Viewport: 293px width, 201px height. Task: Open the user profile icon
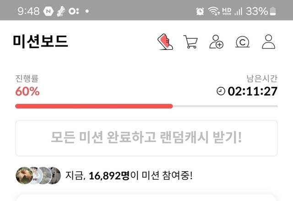269,42
